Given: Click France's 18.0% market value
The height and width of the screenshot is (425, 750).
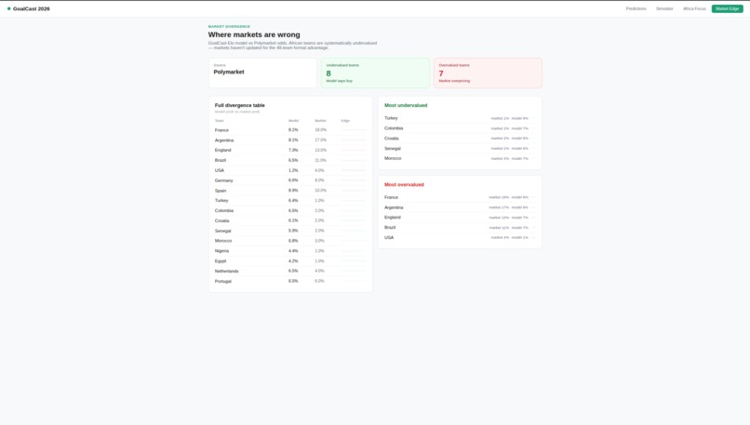Looking at the screenshot, I should coord(320,130).
